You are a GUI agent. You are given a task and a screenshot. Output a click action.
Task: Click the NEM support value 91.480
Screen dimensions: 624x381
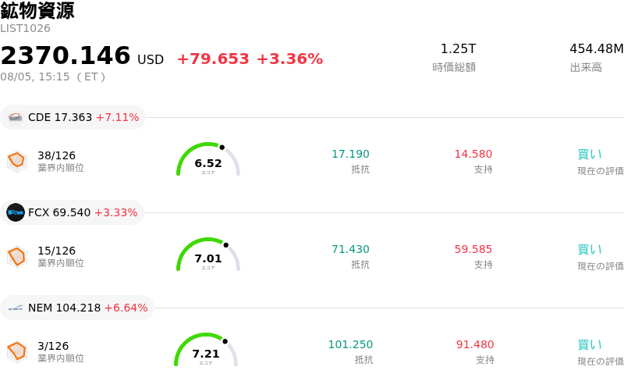point(475,344)
